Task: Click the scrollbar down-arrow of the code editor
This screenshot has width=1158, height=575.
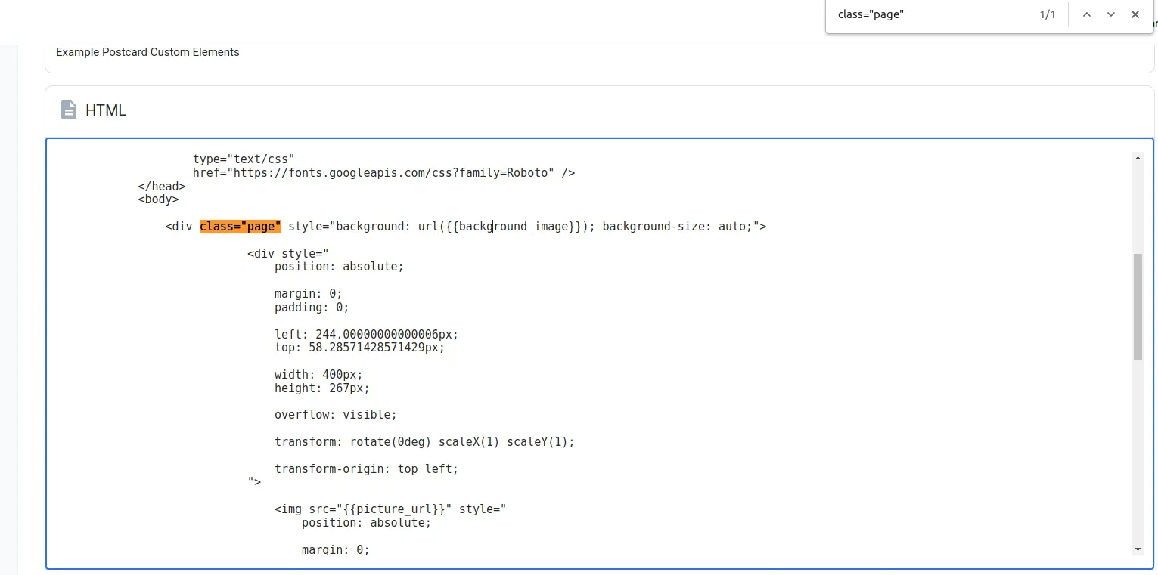Action: coord(1138,549)
